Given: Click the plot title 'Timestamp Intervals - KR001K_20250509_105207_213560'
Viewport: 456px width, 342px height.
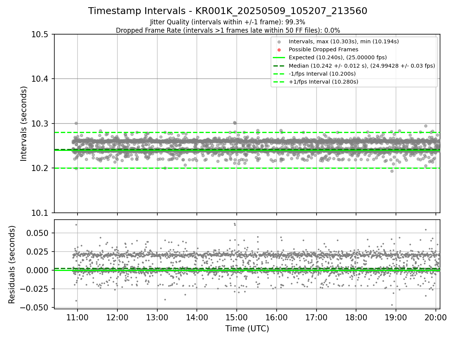Looking at the screenshot, I should 228,11.
